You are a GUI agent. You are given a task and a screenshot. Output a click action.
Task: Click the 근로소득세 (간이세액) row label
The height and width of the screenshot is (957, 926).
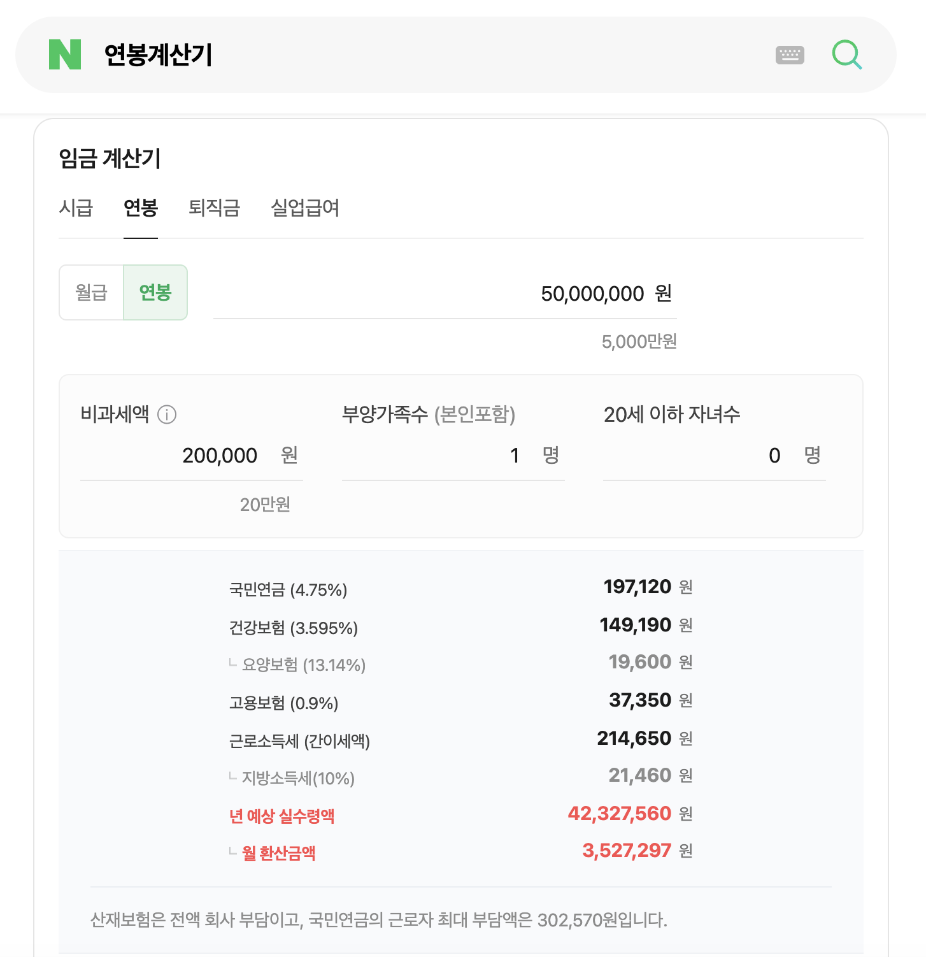tap(299, 741)
